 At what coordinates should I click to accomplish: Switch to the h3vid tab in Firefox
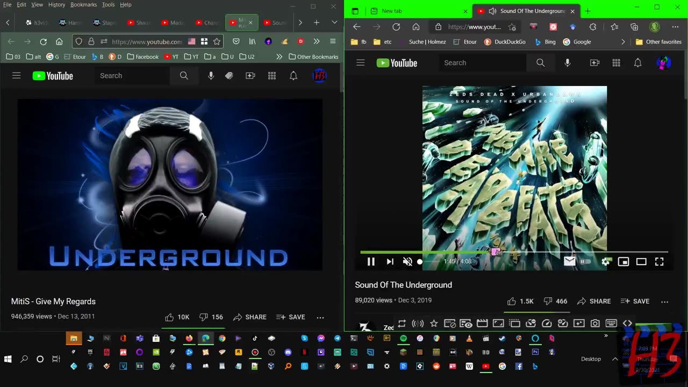[36, 23]
